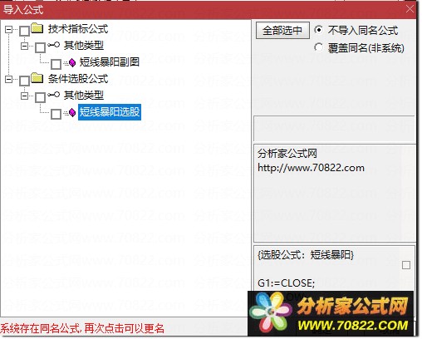Click the empty field above the description box
Image resolution: width=422 pixels, height=339 pixels.
[x=334, y=129]
